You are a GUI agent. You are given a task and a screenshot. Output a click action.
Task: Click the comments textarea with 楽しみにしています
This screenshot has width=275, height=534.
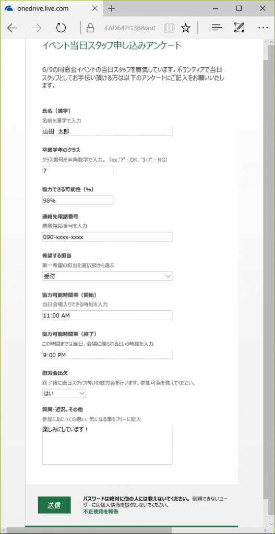tap(107, 444)
